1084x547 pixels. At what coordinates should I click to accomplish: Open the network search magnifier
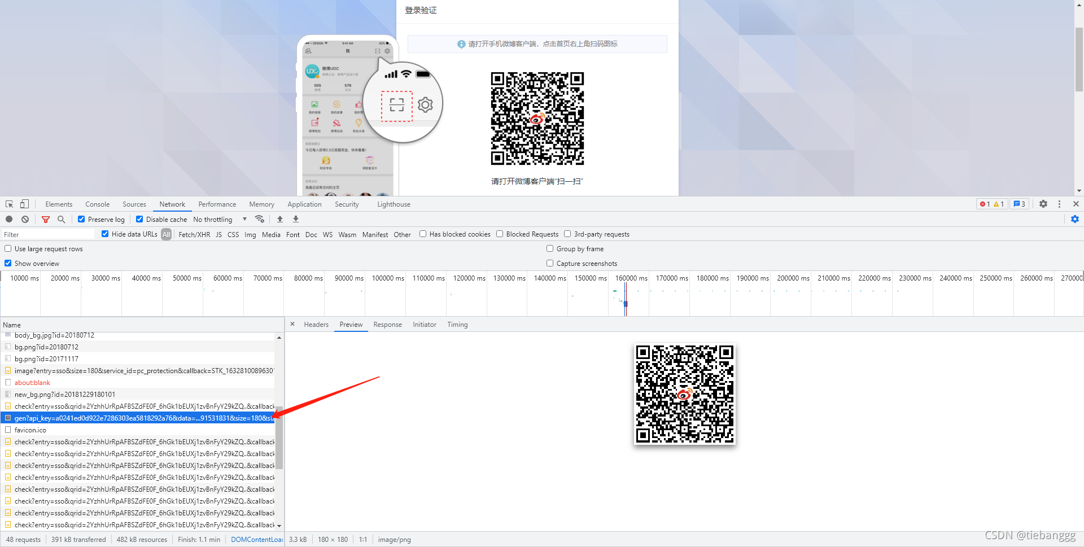coord(61,219)
